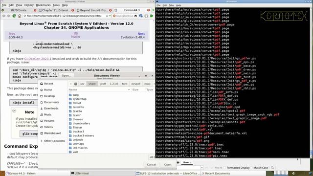Switch to the Beyond Linux Fro... tab
This screenshot has height=176, width=313.
click(93, 10)
